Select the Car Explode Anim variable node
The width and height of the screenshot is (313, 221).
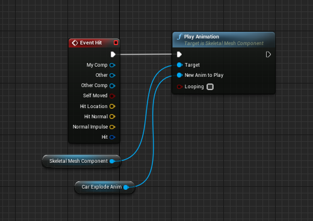[x=105, y=187]
